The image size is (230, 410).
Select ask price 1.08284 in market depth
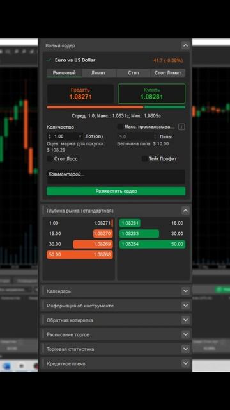(130, 244)
